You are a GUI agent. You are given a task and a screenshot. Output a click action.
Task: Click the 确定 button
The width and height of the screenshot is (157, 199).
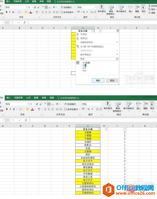pyautogui.click(x=98, y=80)
